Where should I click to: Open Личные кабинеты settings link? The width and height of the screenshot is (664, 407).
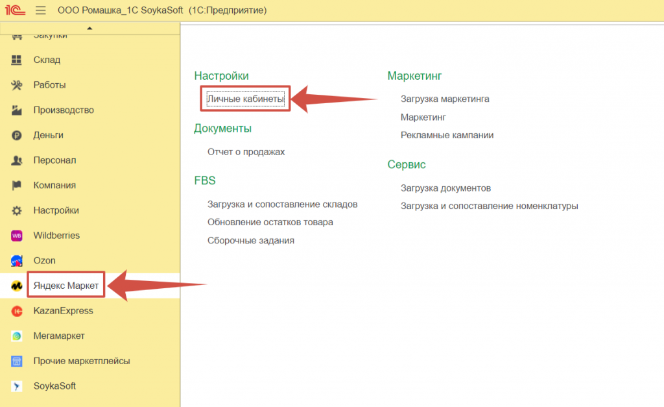tap(245, 99)
